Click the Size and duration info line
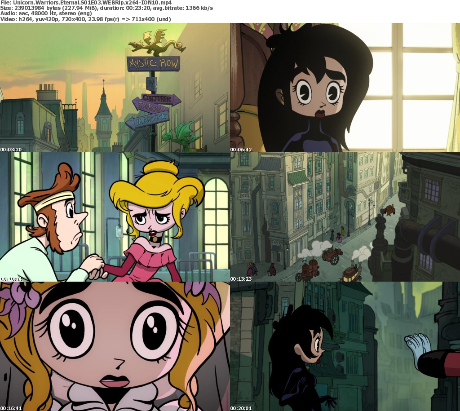Viewport: 460px width, 411px height. (x=106, y=9)
